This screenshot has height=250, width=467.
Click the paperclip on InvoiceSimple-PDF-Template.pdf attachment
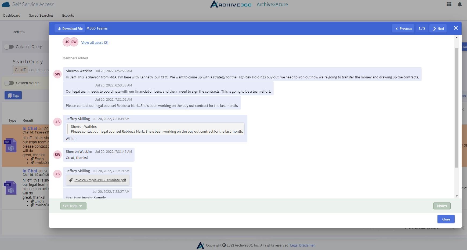point(71,180)
